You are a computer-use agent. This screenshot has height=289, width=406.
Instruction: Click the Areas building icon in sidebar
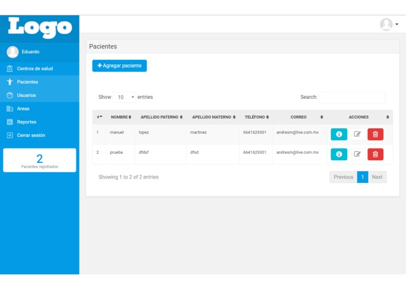9,109
